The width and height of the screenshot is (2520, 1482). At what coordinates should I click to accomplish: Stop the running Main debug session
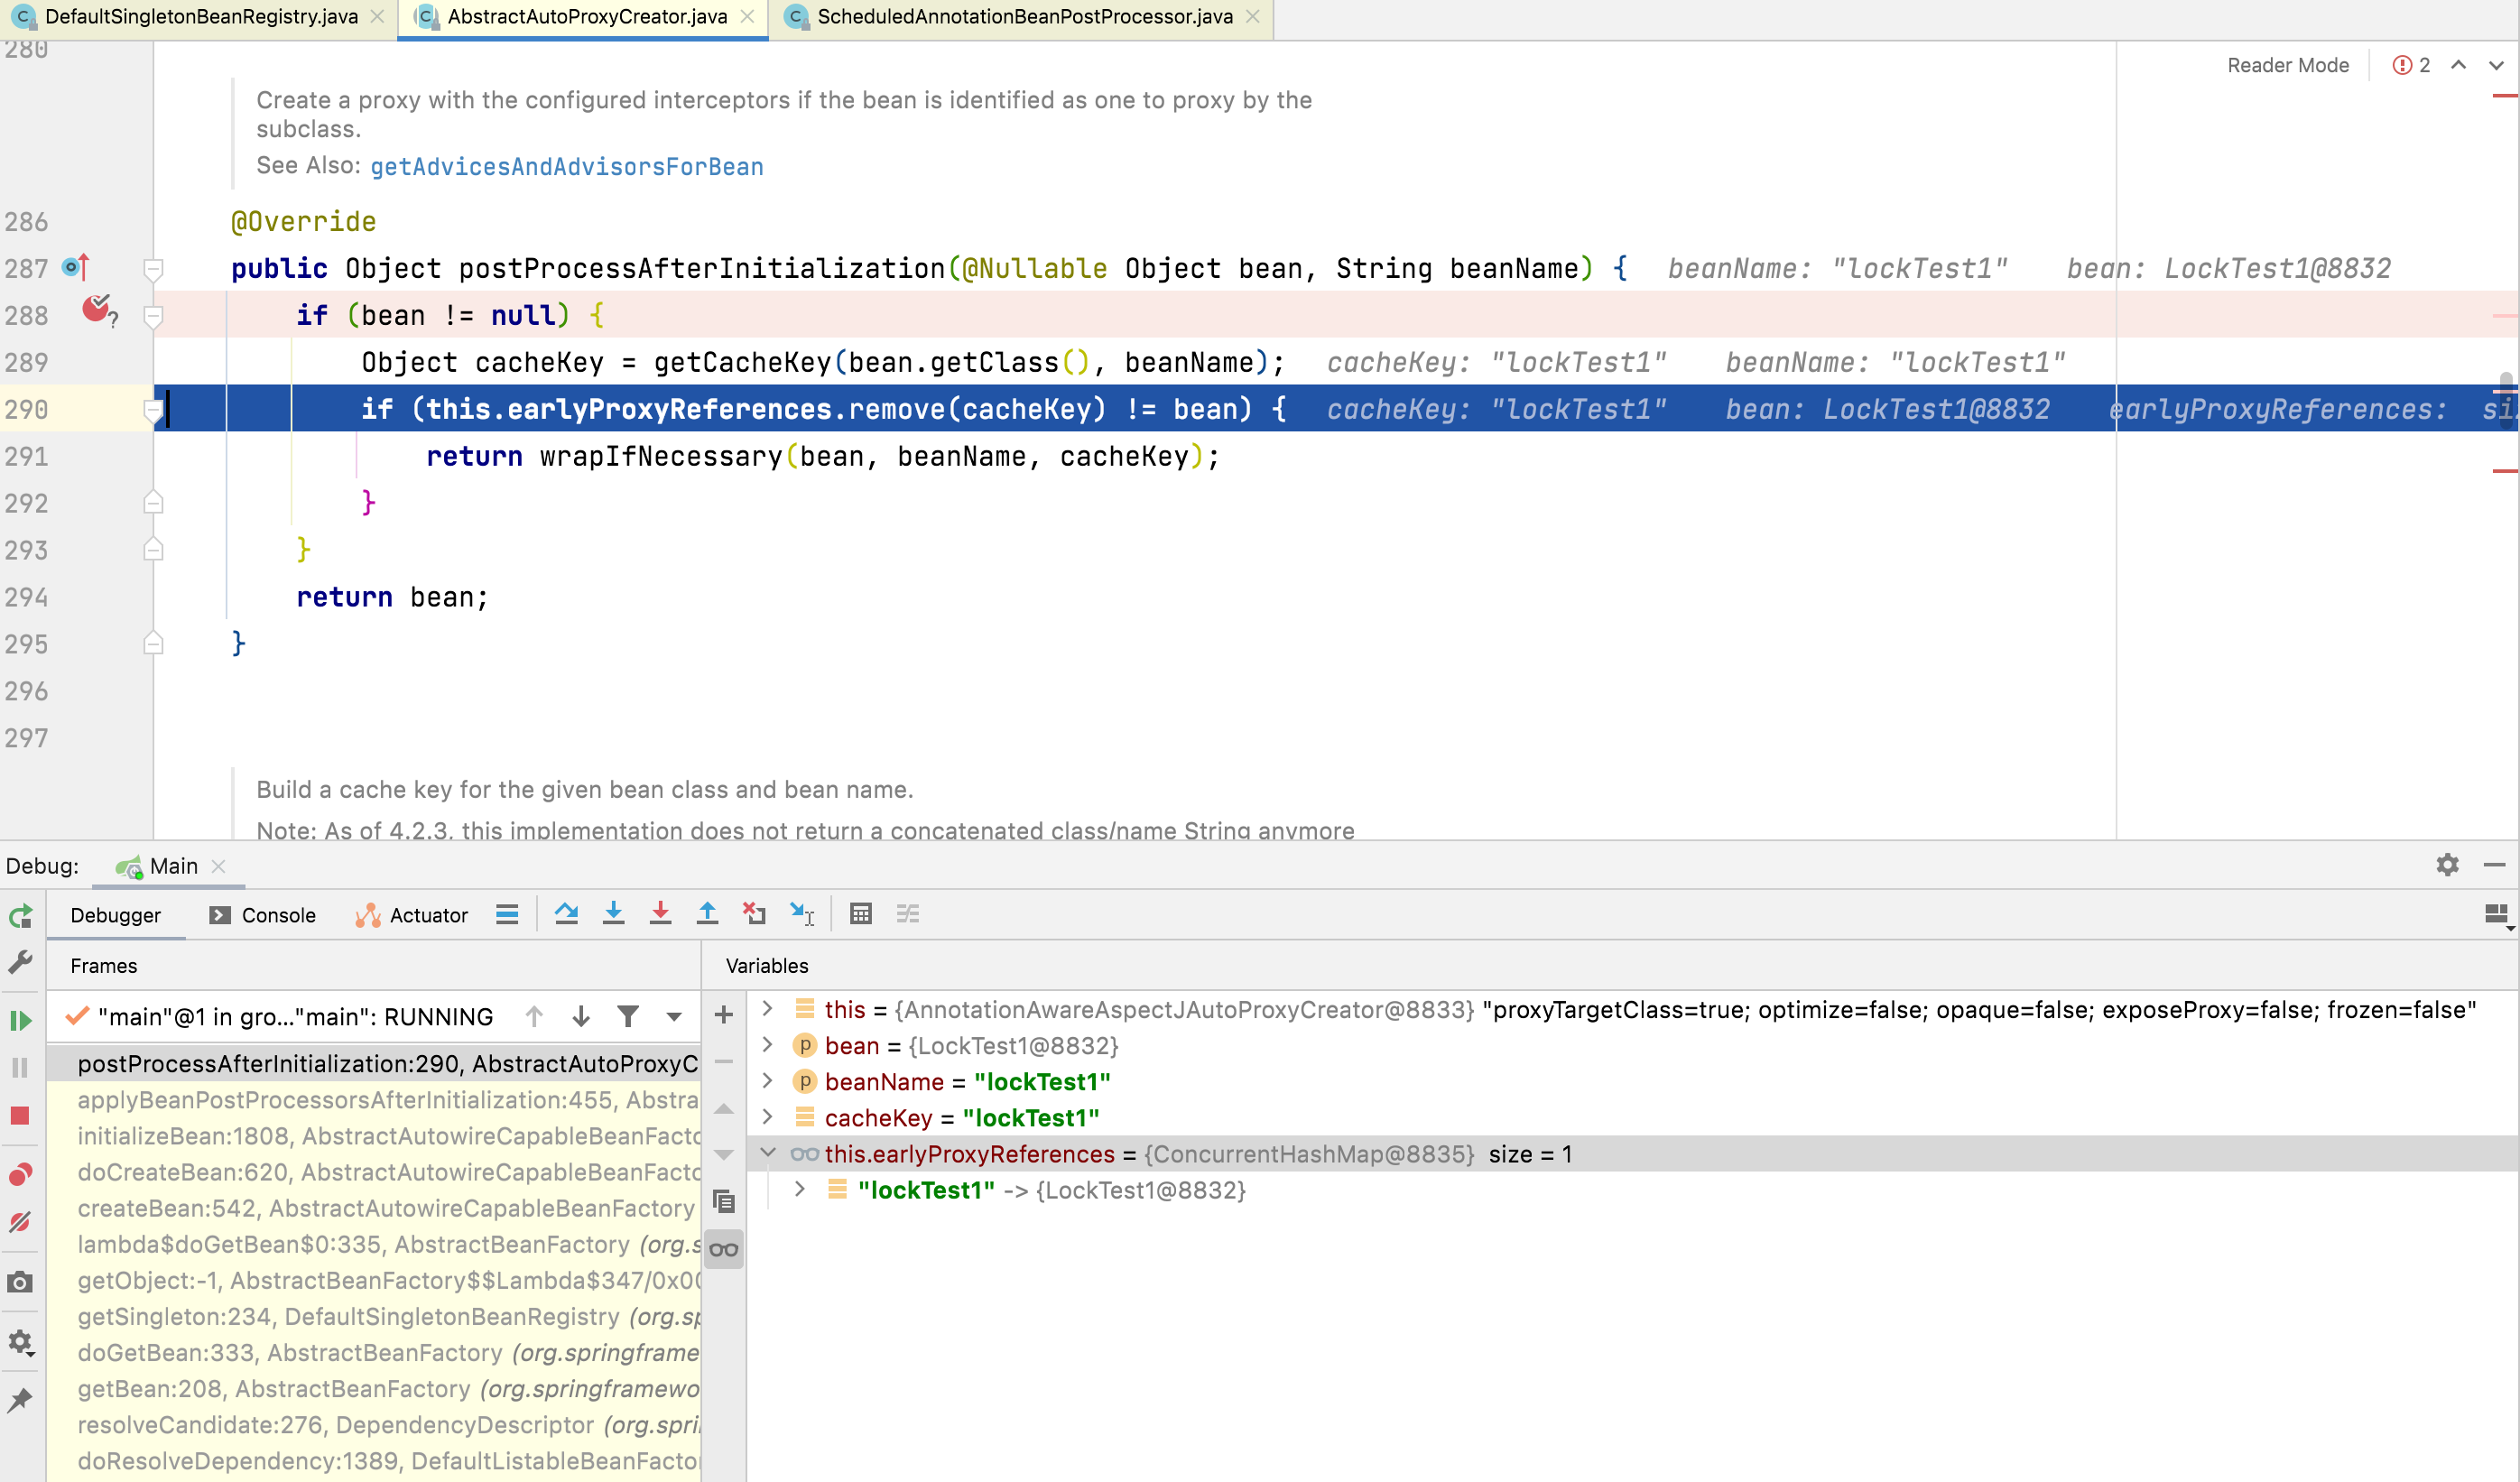pos(19,1115)
